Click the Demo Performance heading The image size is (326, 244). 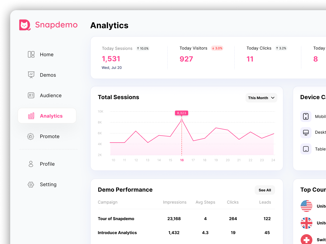[x=125, y=190]
